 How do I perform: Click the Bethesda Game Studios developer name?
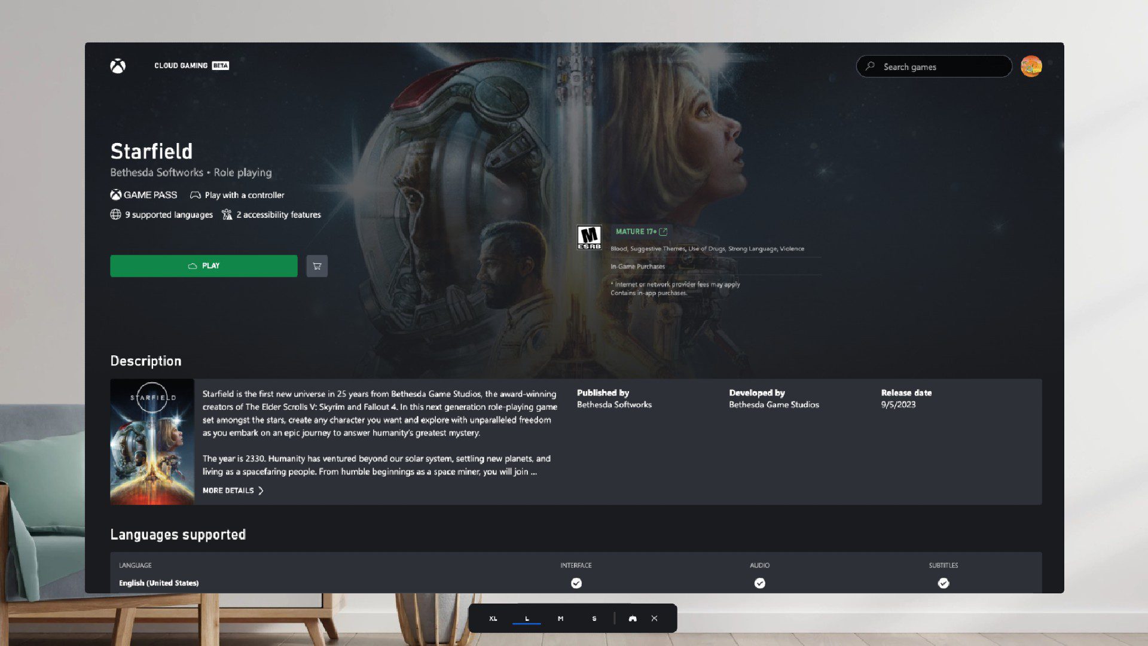coord(774,404)
